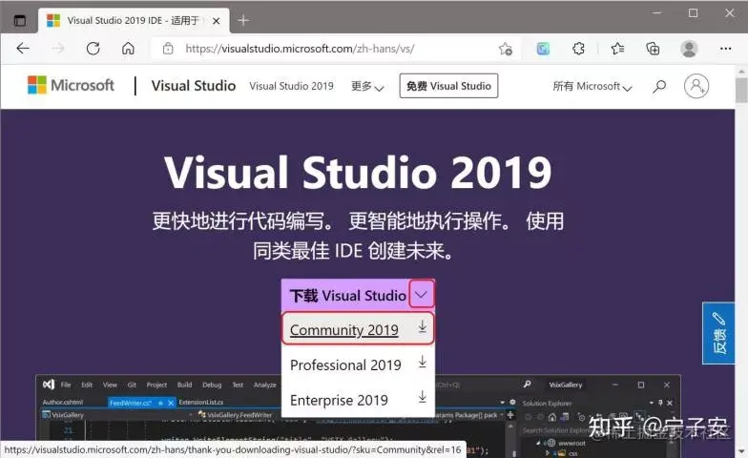Screen dimensions: 748x458
Task: Open the site search magnifier icon
Action: pyautogui.click(x=659, y=86)
